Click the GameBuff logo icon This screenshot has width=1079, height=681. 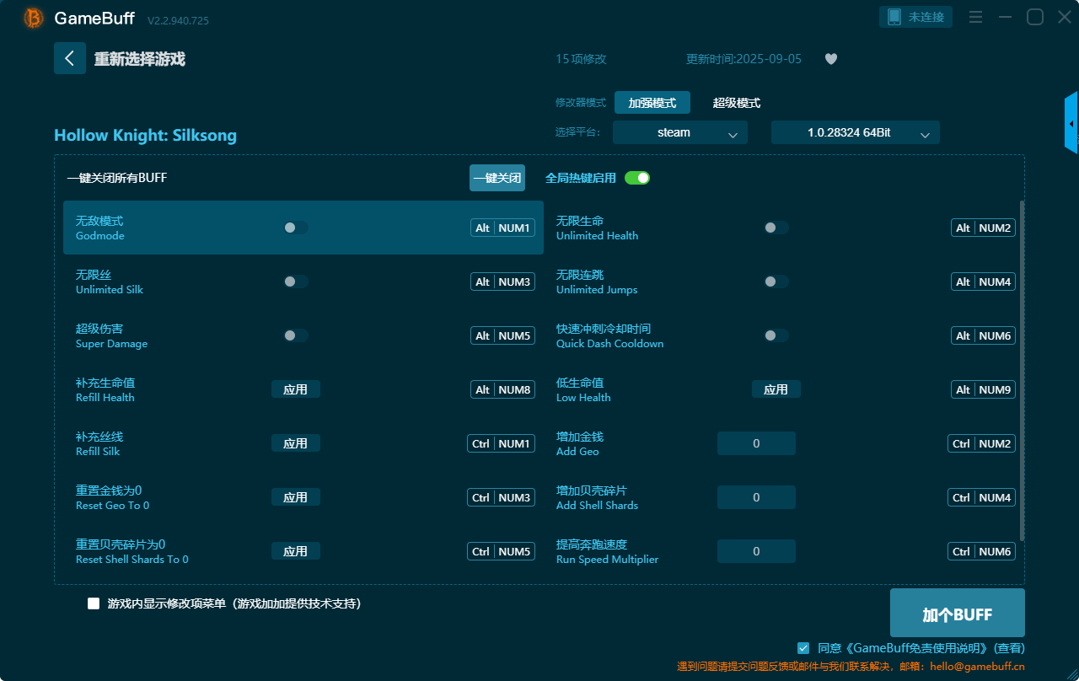[x=34, y=18]
